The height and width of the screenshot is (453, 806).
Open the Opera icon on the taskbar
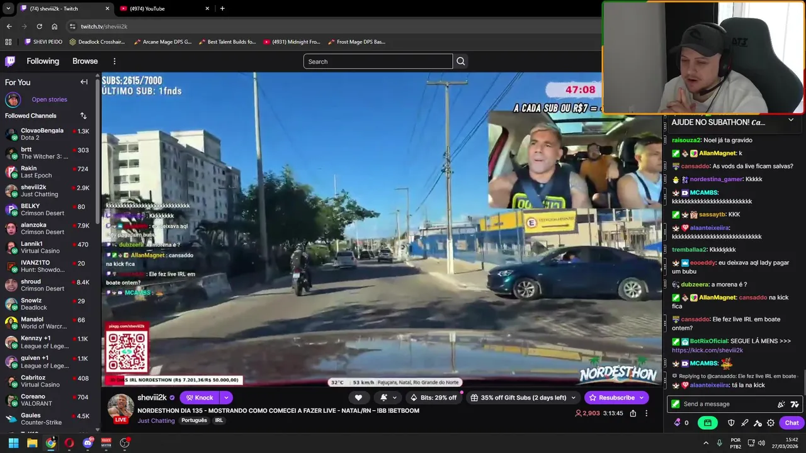(x=69, y=443)
